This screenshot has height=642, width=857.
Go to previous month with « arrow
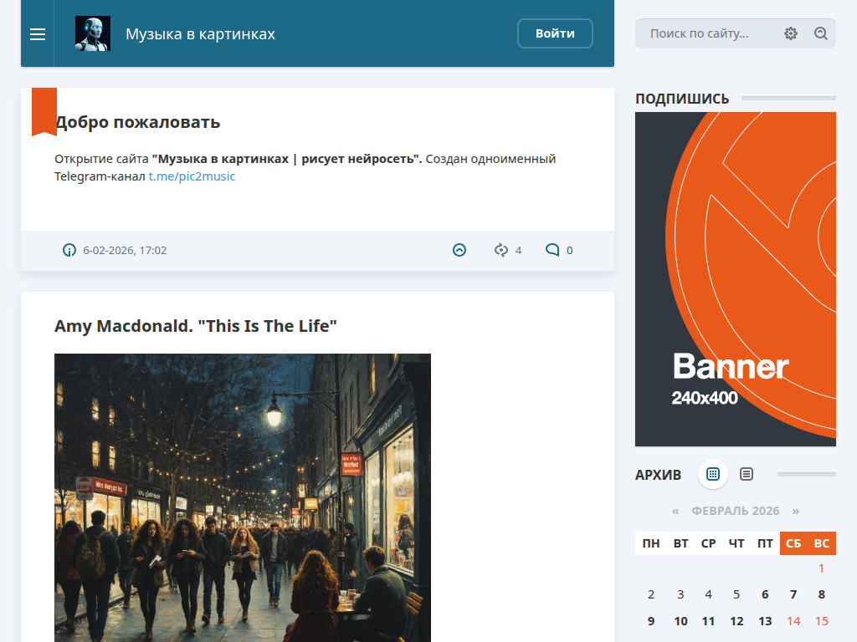coord(675,511)
